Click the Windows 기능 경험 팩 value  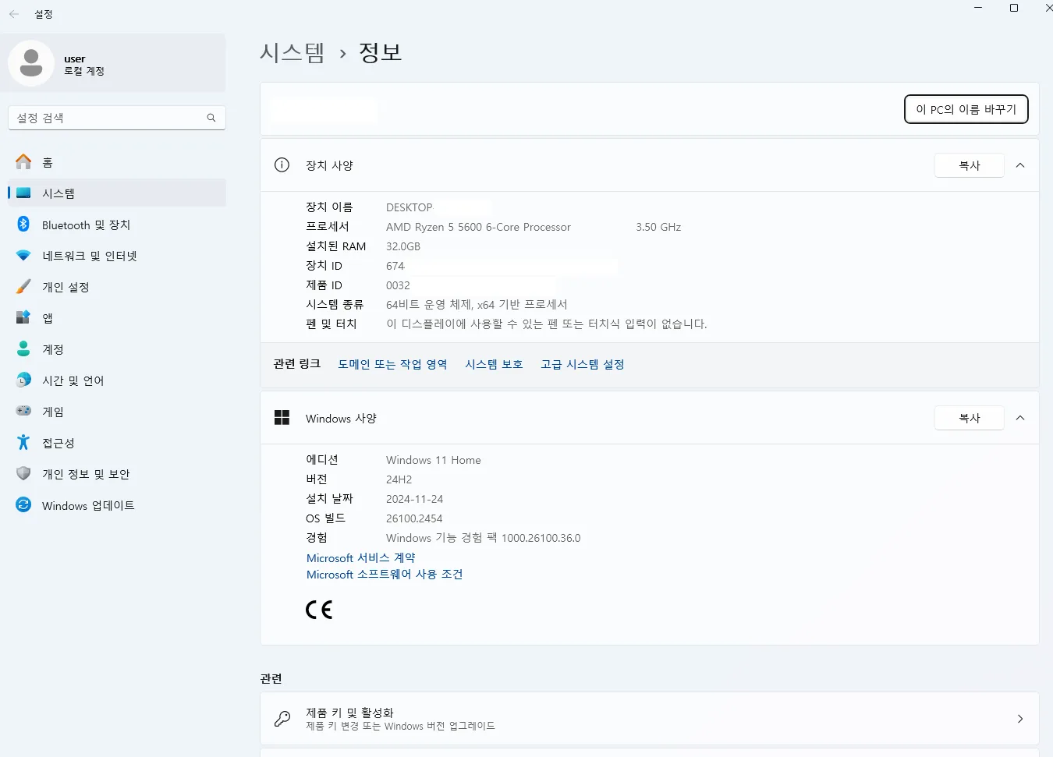484,538
